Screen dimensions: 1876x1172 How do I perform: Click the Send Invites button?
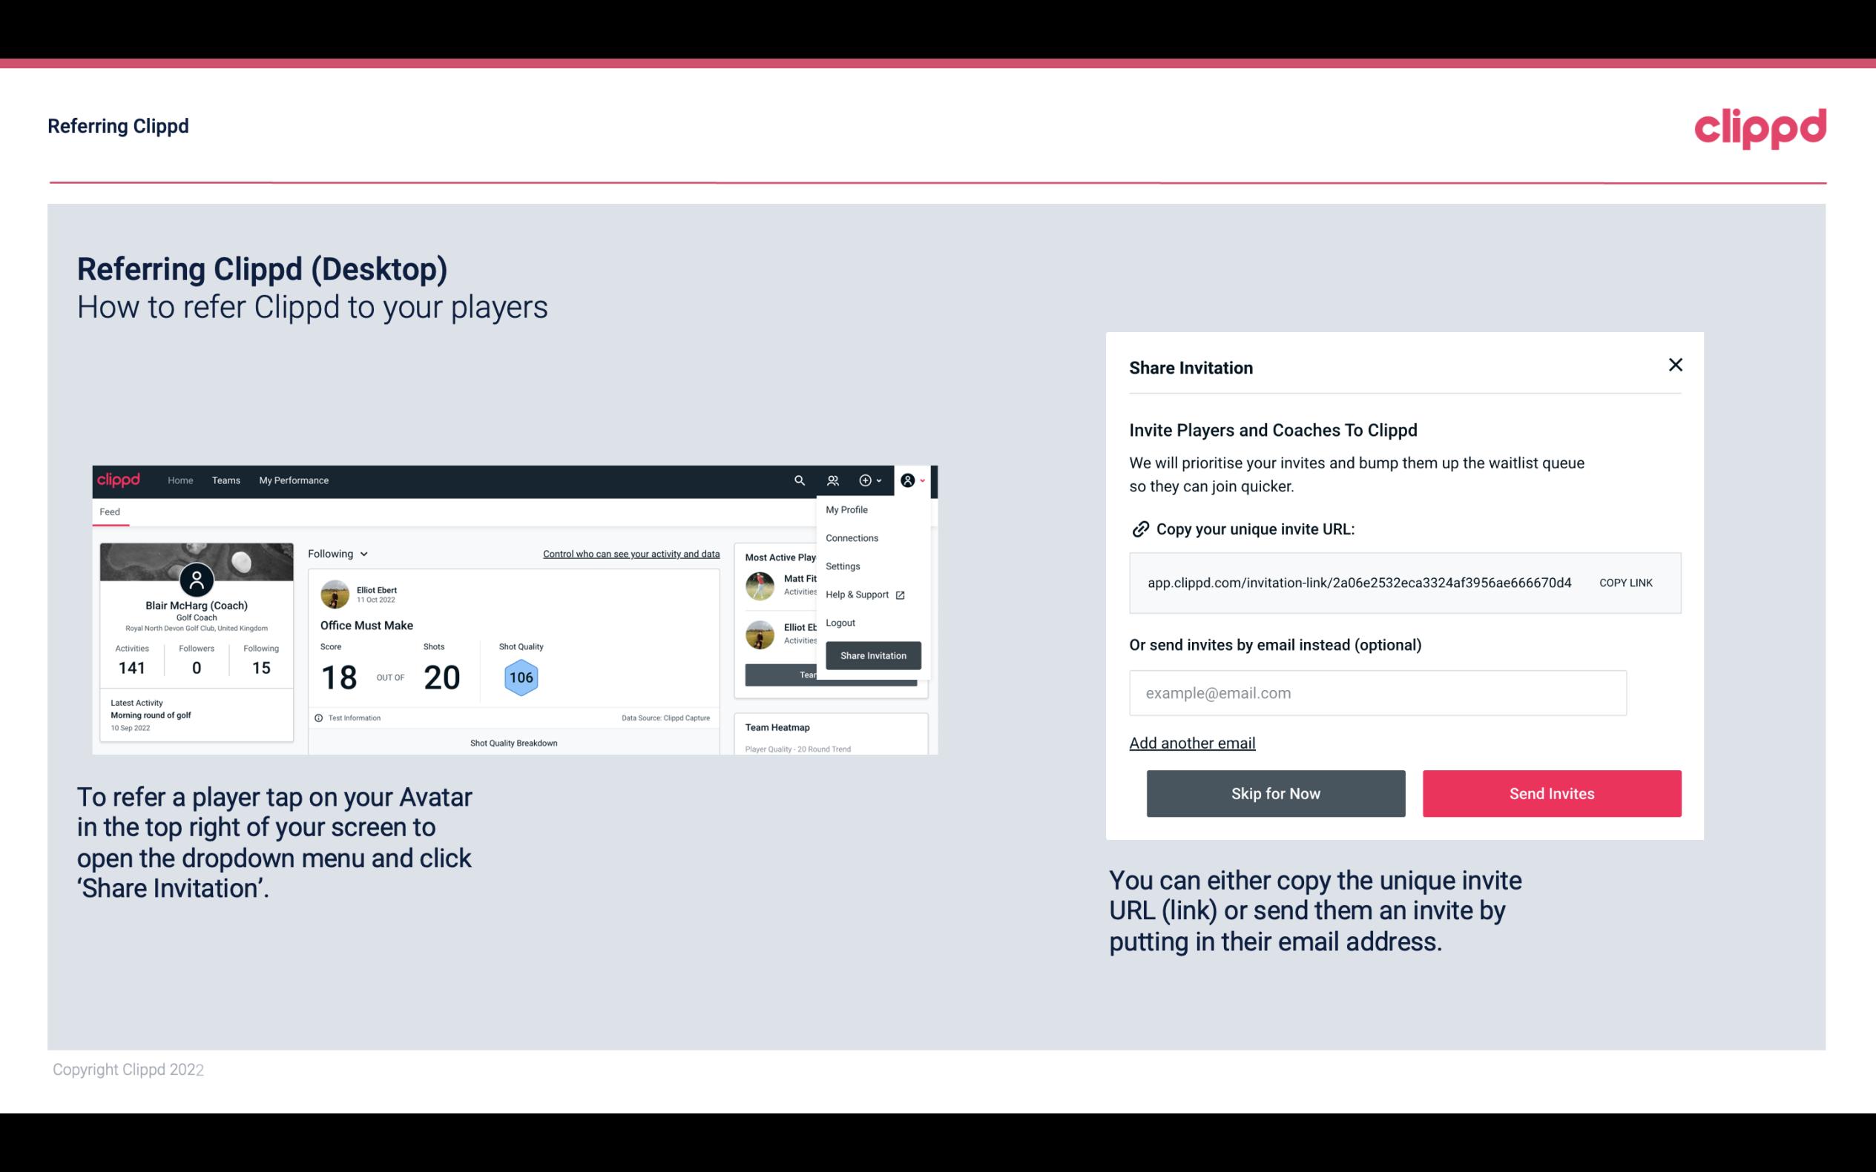tap(1552, 792)
